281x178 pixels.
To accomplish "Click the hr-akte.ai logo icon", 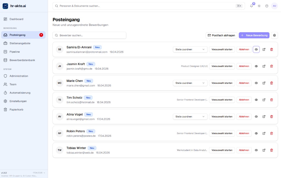I will 5,6.
